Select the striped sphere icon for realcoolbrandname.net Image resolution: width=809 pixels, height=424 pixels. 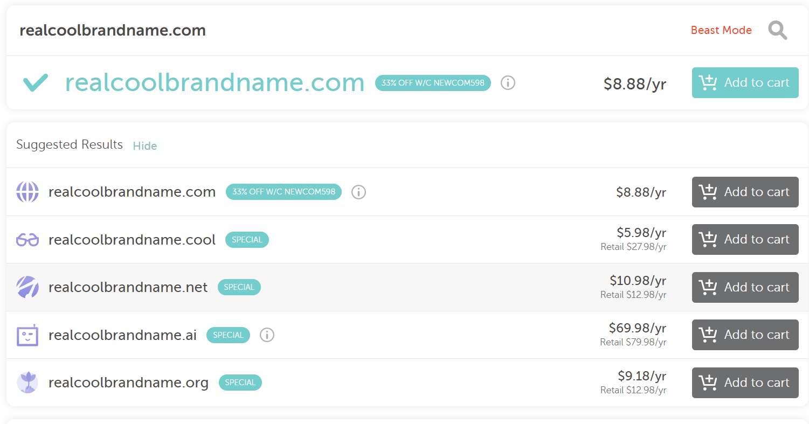click(x=27, y=287)
